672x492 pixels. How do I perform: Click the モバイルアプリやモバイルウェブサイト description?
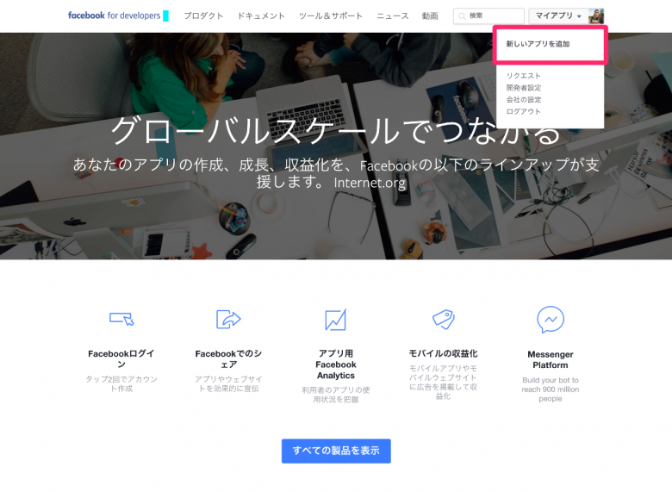click(443, 383)
